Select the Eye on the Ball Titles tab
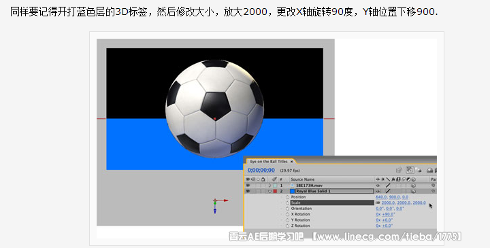490x248 pixels. 268,162
